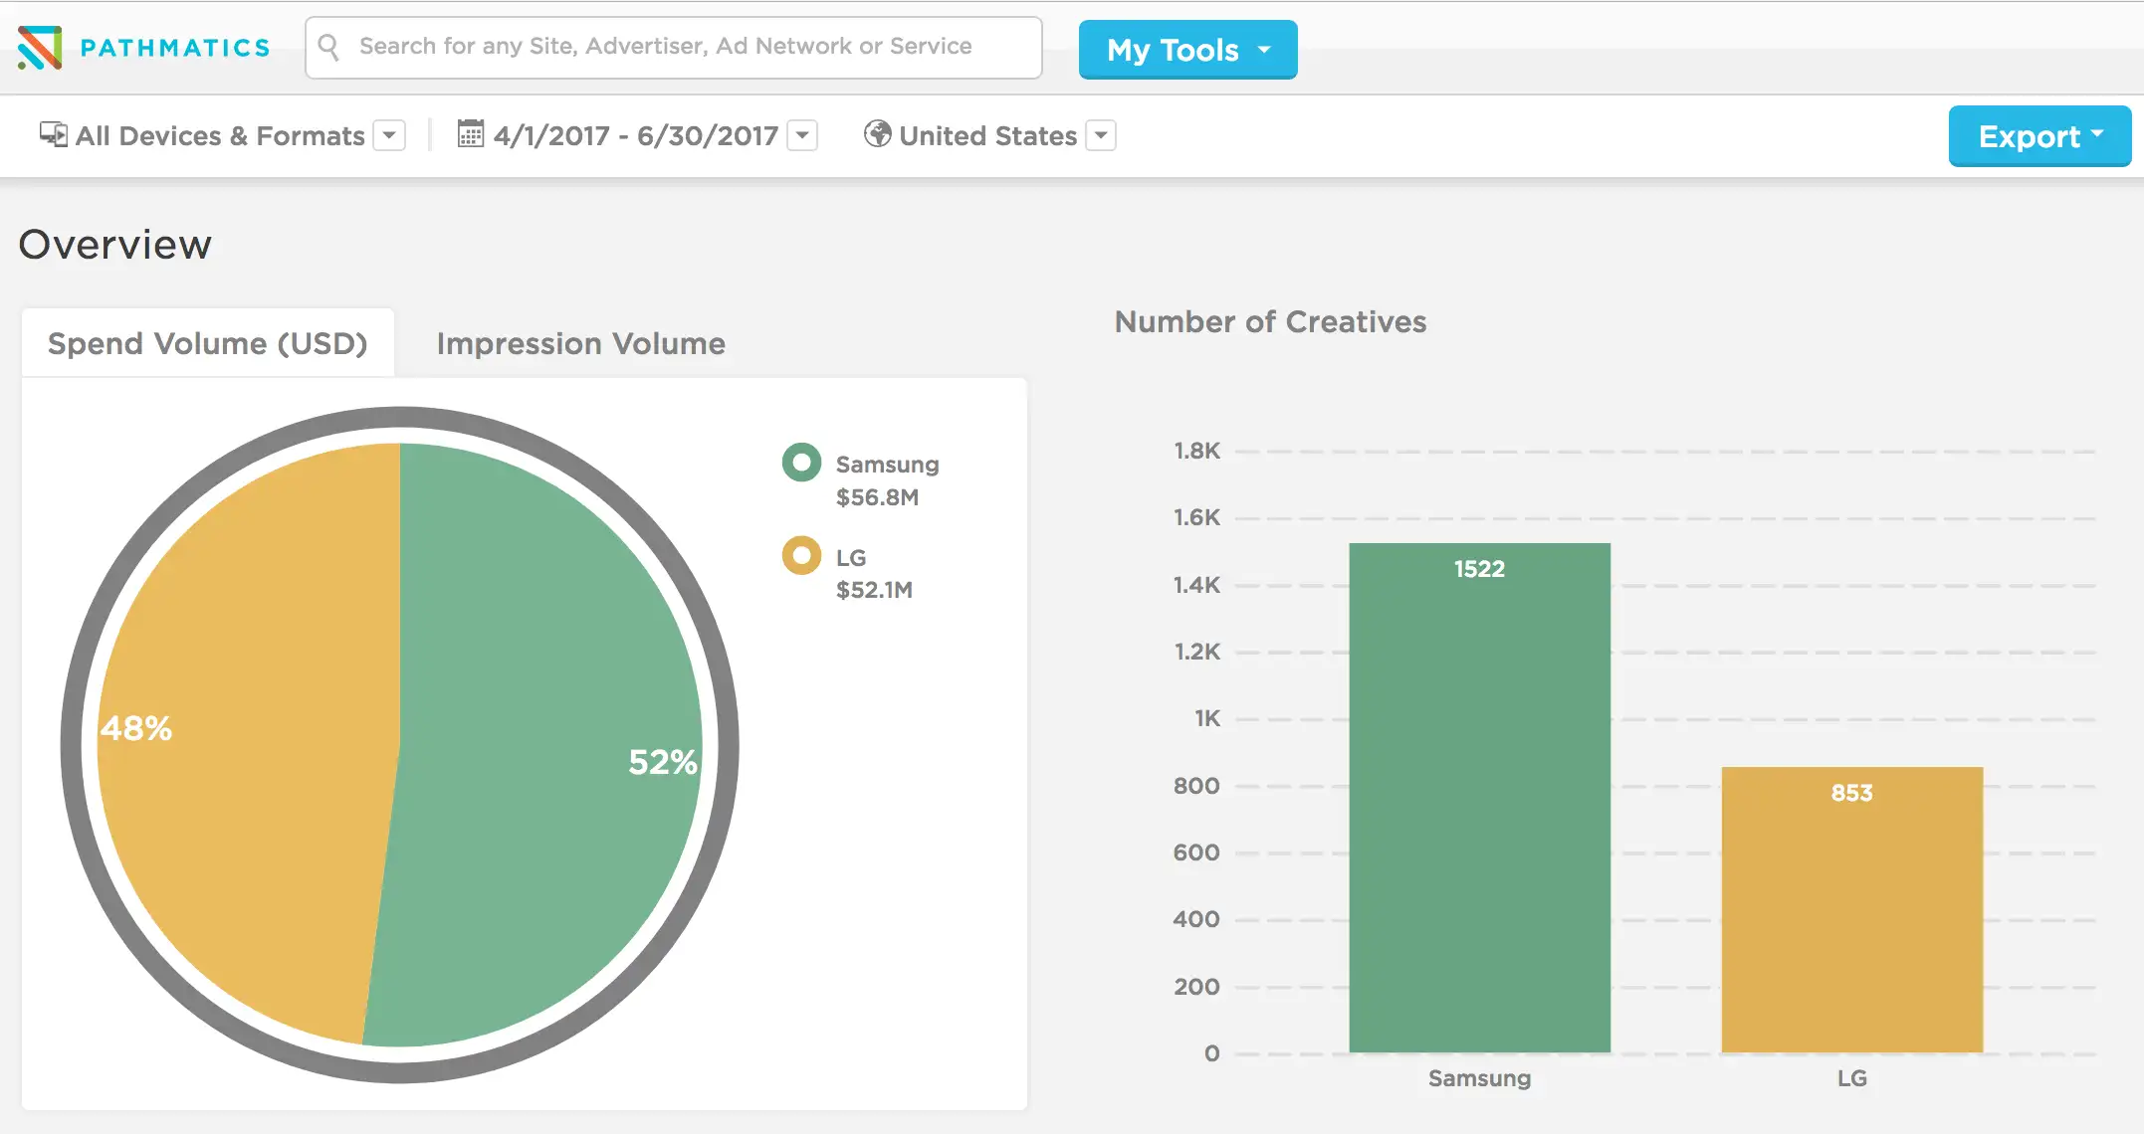Open the Export dropdown menu
2144x1134 pixels.
coord(2039,136)
